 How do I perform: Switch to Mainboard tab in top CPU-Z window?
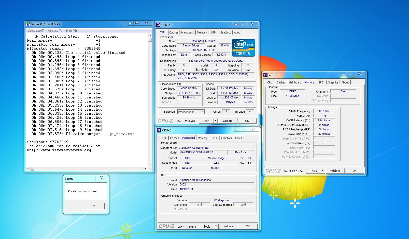point(188,32)
